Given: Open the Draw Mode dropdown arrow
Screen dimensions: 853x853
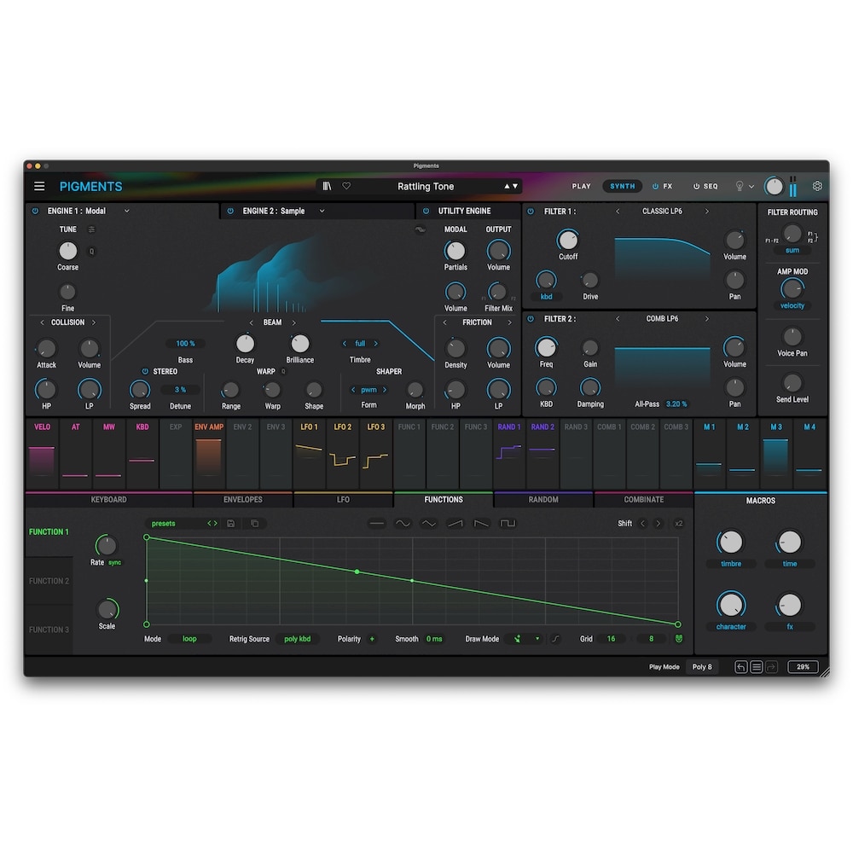Looking at the screenshot, I should click(x=537, y=639).
